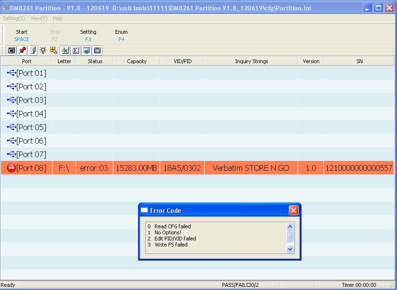Open the Setting(S) menu
Image resolution: width=397 pixels, height=290 pixels.
click(x=14, y=18)
